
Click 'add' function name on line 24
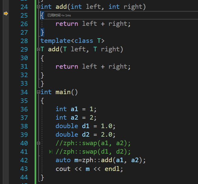tap(61, 7)
